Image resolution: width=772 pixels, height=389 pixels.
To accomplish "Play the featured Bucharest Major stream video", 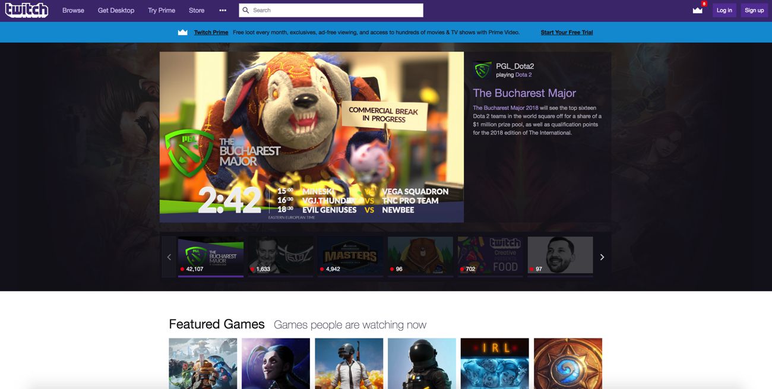I will point(312,137).
